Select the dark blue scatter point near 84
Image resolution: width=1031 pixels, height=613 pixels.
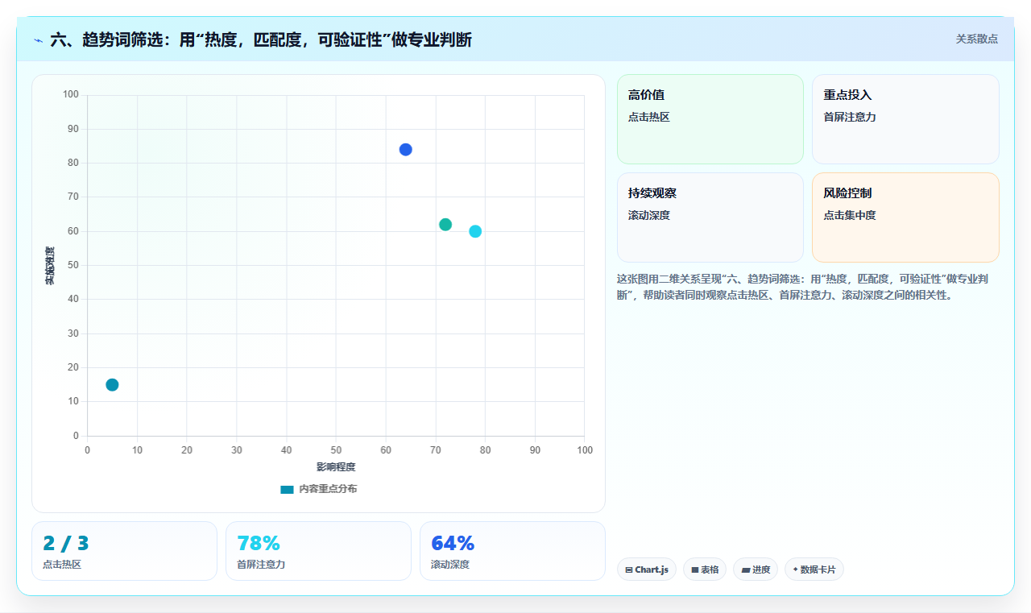tap(406, 150)
